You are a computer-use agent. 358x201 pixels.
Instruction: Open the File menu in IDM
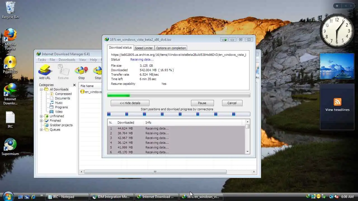52,60
